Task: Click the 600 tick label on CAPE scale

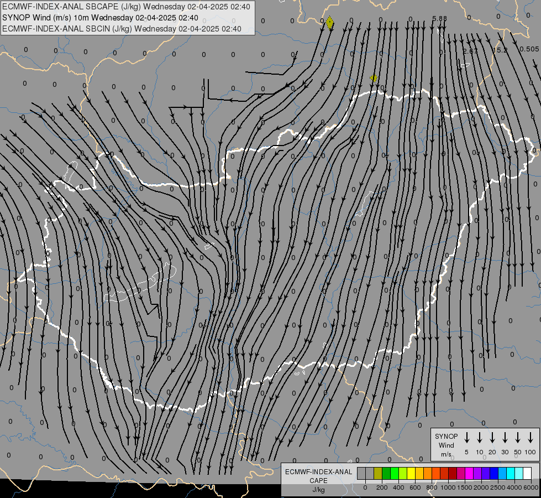Action: [x=415, y=487]
